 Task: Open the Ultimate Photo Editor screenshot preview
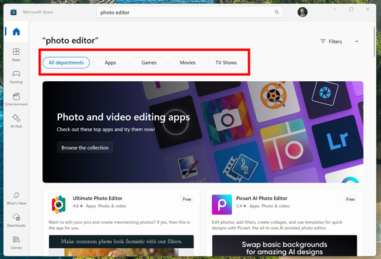[x=121, y=245]
